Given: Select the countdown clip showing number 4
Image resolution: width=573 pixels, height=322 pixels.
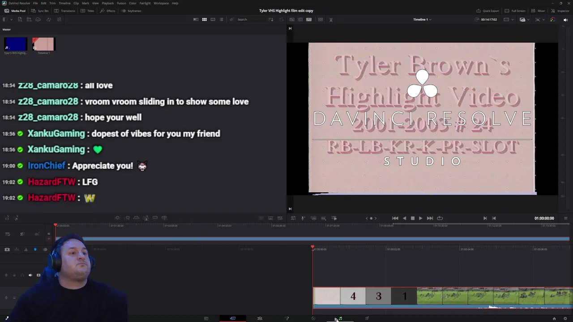Looking at the screenshot, I should pos(353,296).
